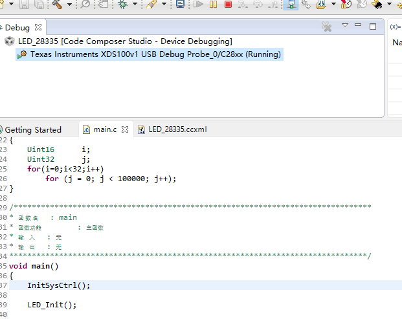This screenshot has height=319, width=402.
Task: Click the magnifier search icon in toolbar
Action: [85, 4]
